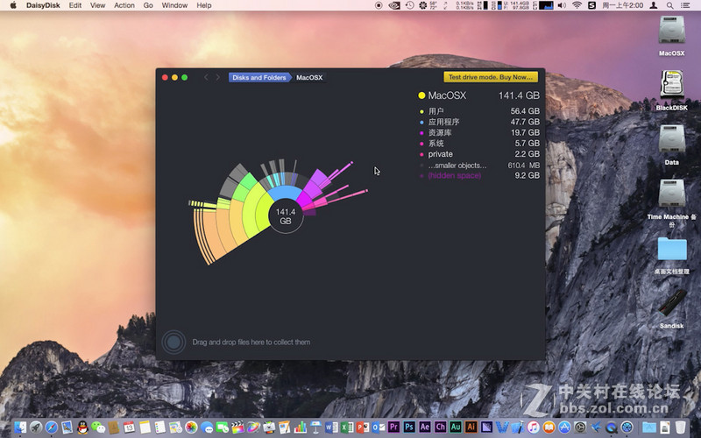
Task: Click the blue 应用程序 segment in sunburst
Action: 286,193
